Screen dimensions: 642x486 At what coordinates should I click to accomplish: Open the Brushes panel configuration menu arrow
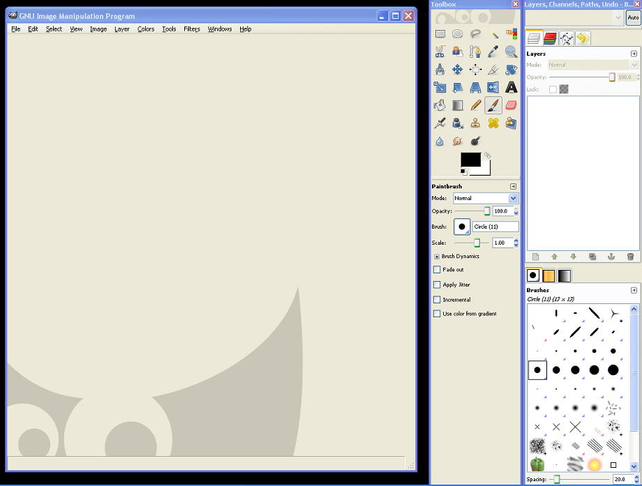pos(634,290)
